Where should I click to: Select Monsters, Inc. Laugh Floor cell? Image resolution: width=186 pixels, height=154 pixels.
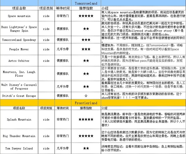[x=19, y=74]
